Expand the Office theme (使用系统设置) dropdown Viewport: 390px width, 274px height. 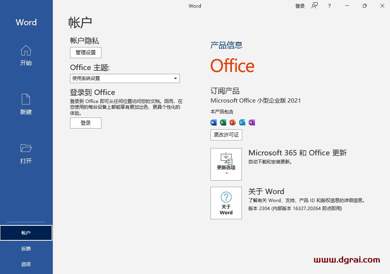[x=124, y=78]
